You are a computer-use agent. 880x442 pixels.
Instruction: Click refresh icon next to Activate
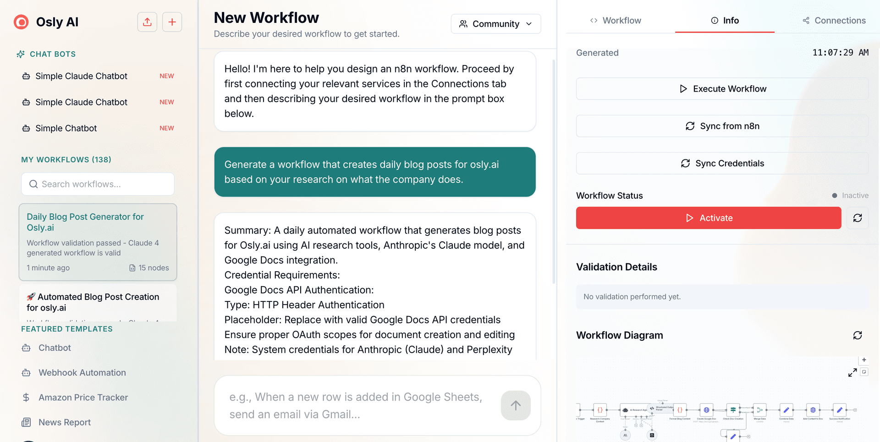(x=858, y=218)
